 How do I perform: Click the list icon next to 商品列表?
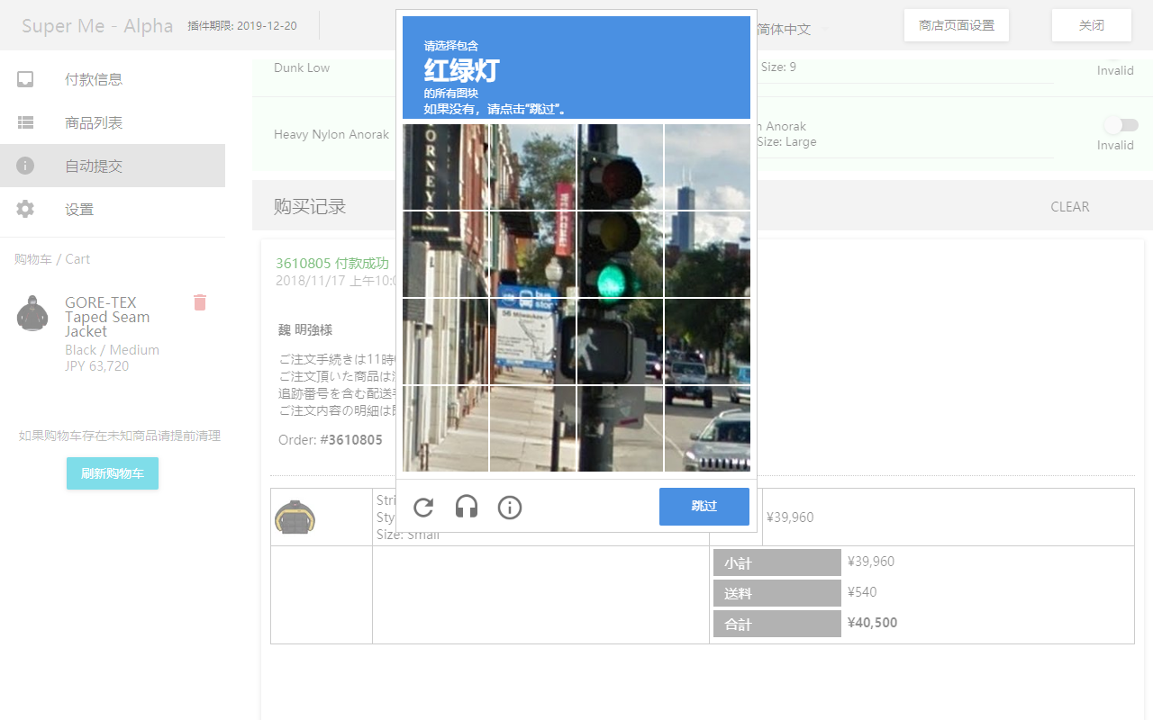point(25,122)
